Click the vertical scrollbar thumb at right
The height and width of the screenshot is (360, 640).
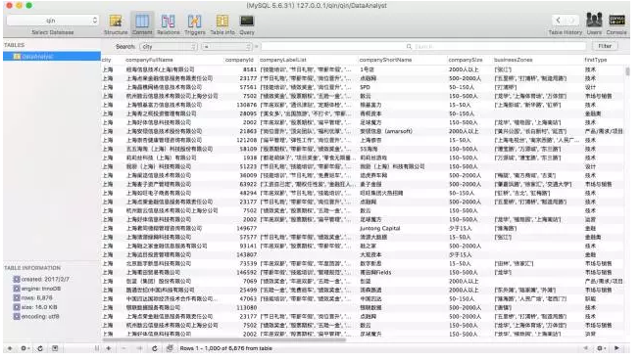[x=627, y=71]
